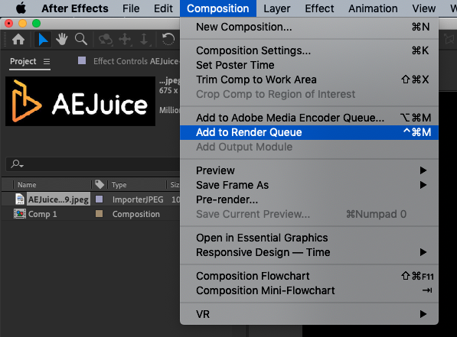This screenshot has width=457, height=337.
Task: Select the Zoom magnifier tool
Action: [x=80, y=39]
